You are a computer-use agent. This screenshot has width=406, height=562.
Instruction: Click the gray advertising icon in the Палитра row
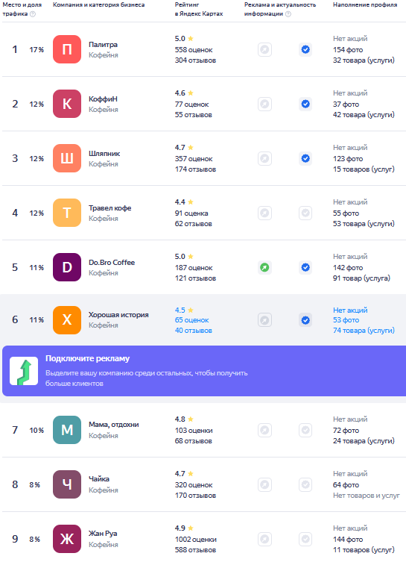coord(264,49)
